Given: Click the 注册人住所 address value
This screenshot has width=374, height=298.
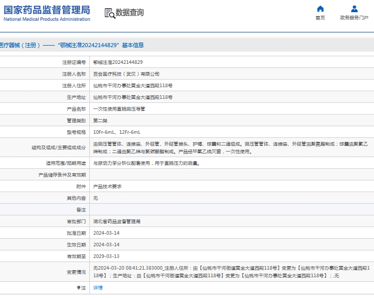Looking at the screenshot, I should click(x=132, y=86).
